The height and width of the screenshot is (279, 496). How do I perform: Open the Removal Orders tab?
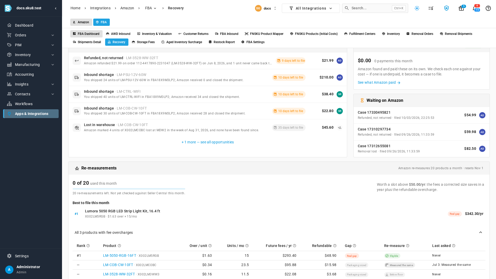point(420,34)
